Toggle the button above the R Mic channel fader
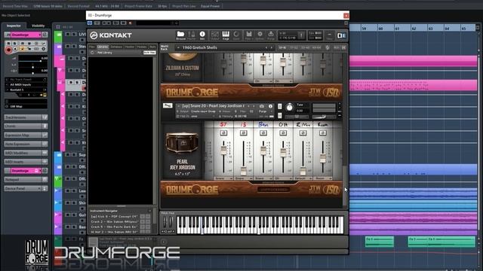The width and height of the screenshot is (483, 271). [x=303, y=133]
